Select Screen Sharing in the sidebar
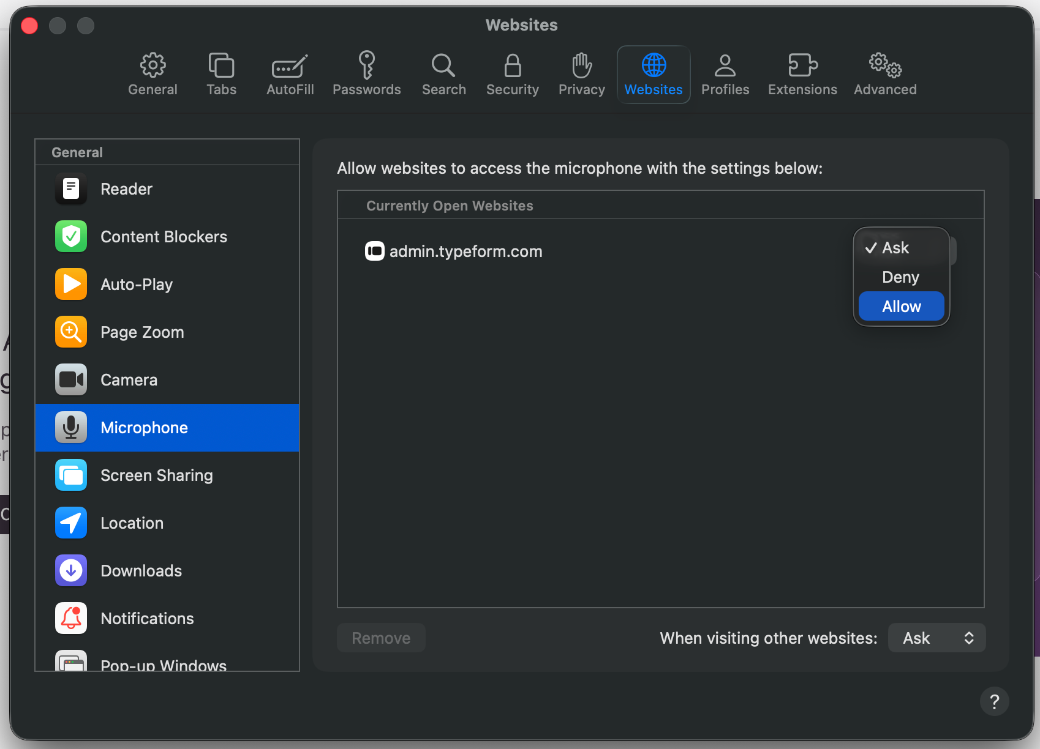The height and width of the screenshot is (749, 1040). pos(167,475)
